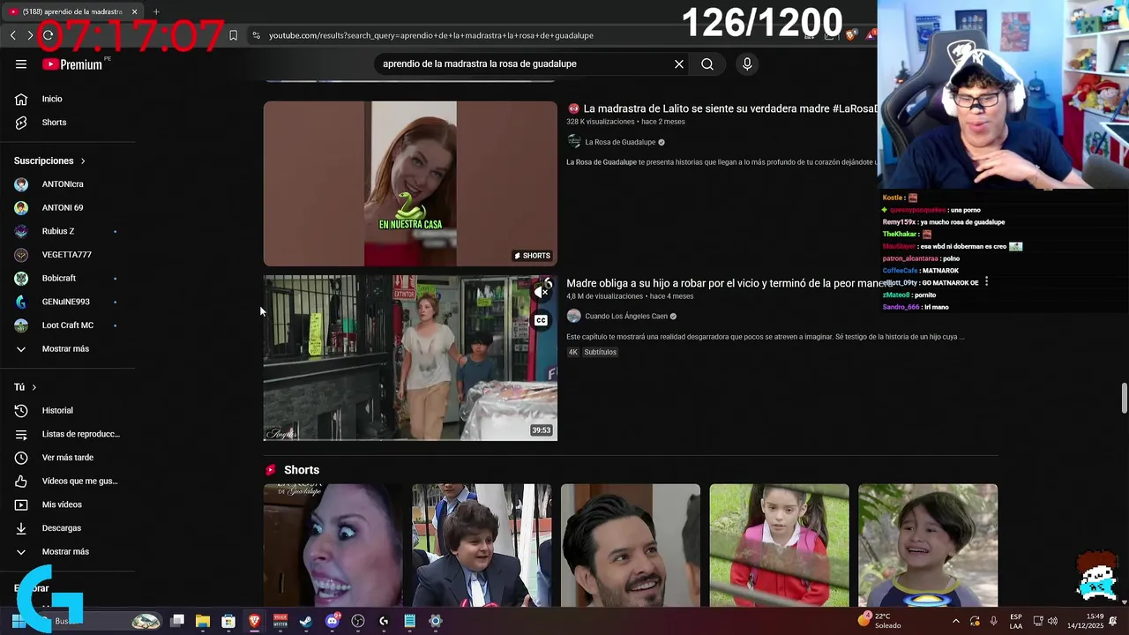Viewport: 1129px width, 635px height.
Task: Open Short with bearded man thumbnail
Action: (631, 545)
